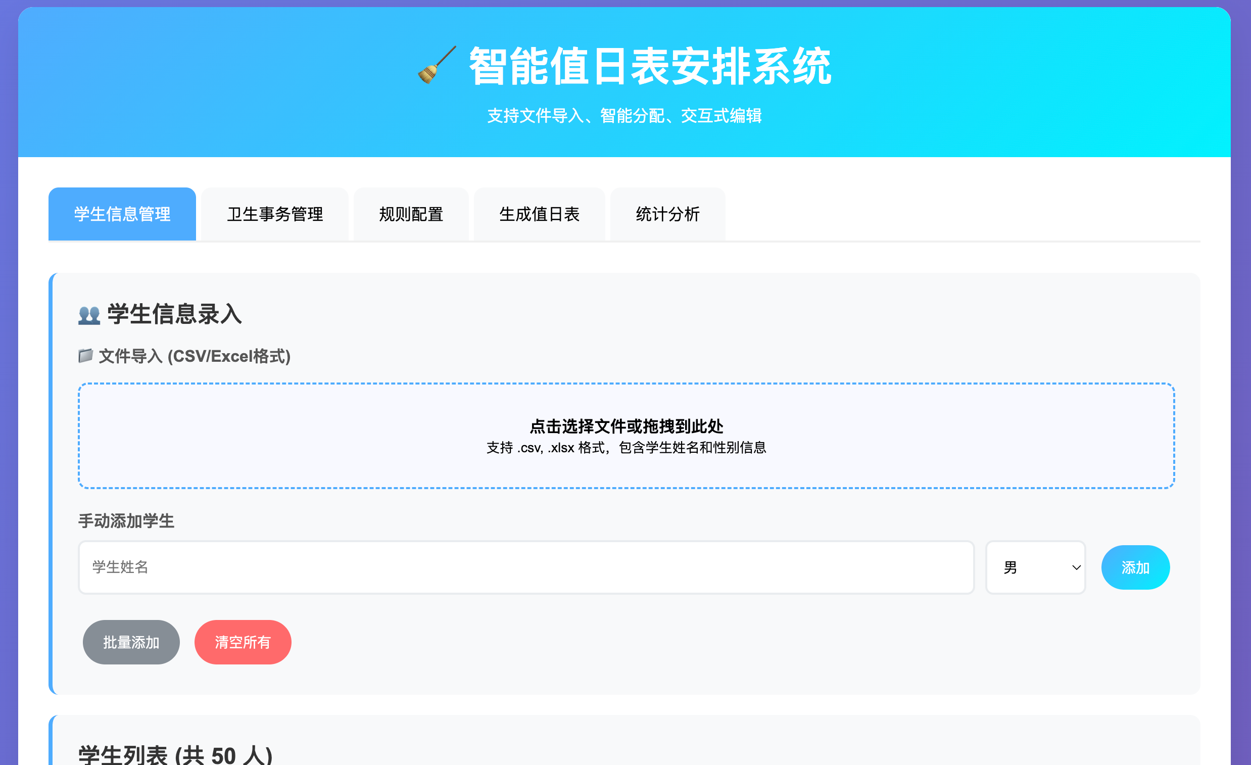Go to the 规则配置 tab
Screen dimensions: 1251x765
pos(411,214)
